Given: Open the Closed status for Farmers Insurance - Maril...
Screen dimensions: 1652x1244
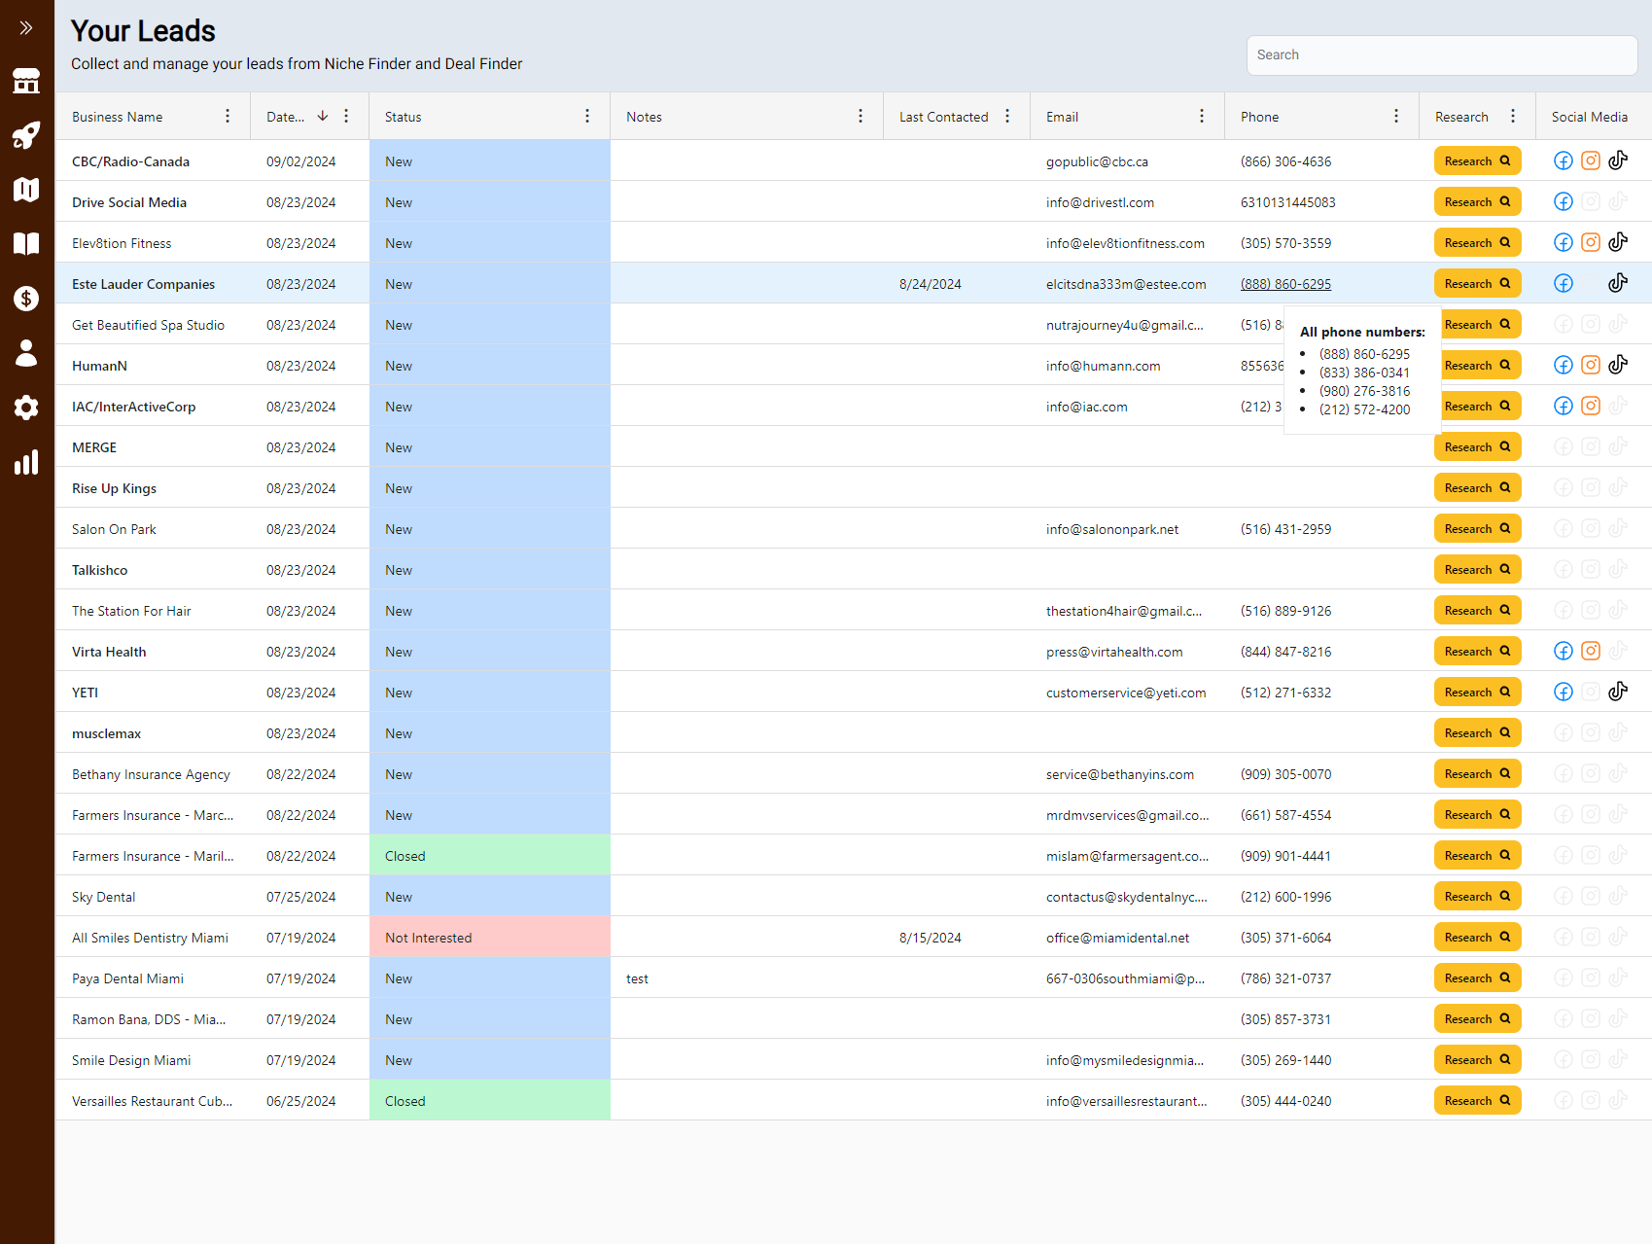Looking at the screenshot, I should point(490,855).
